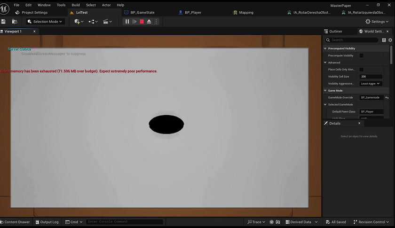Image resolution: width=395 pixels, height=228 pixels.
Task: Open the Content Drawer
Action: coord(15,222)
